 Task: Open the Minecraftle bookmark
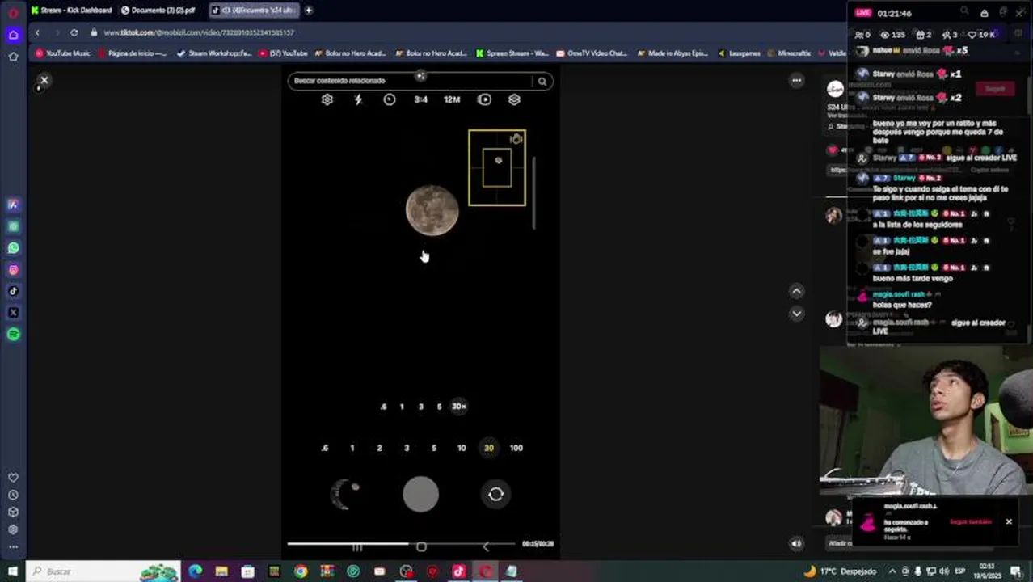tap(788, 53)
